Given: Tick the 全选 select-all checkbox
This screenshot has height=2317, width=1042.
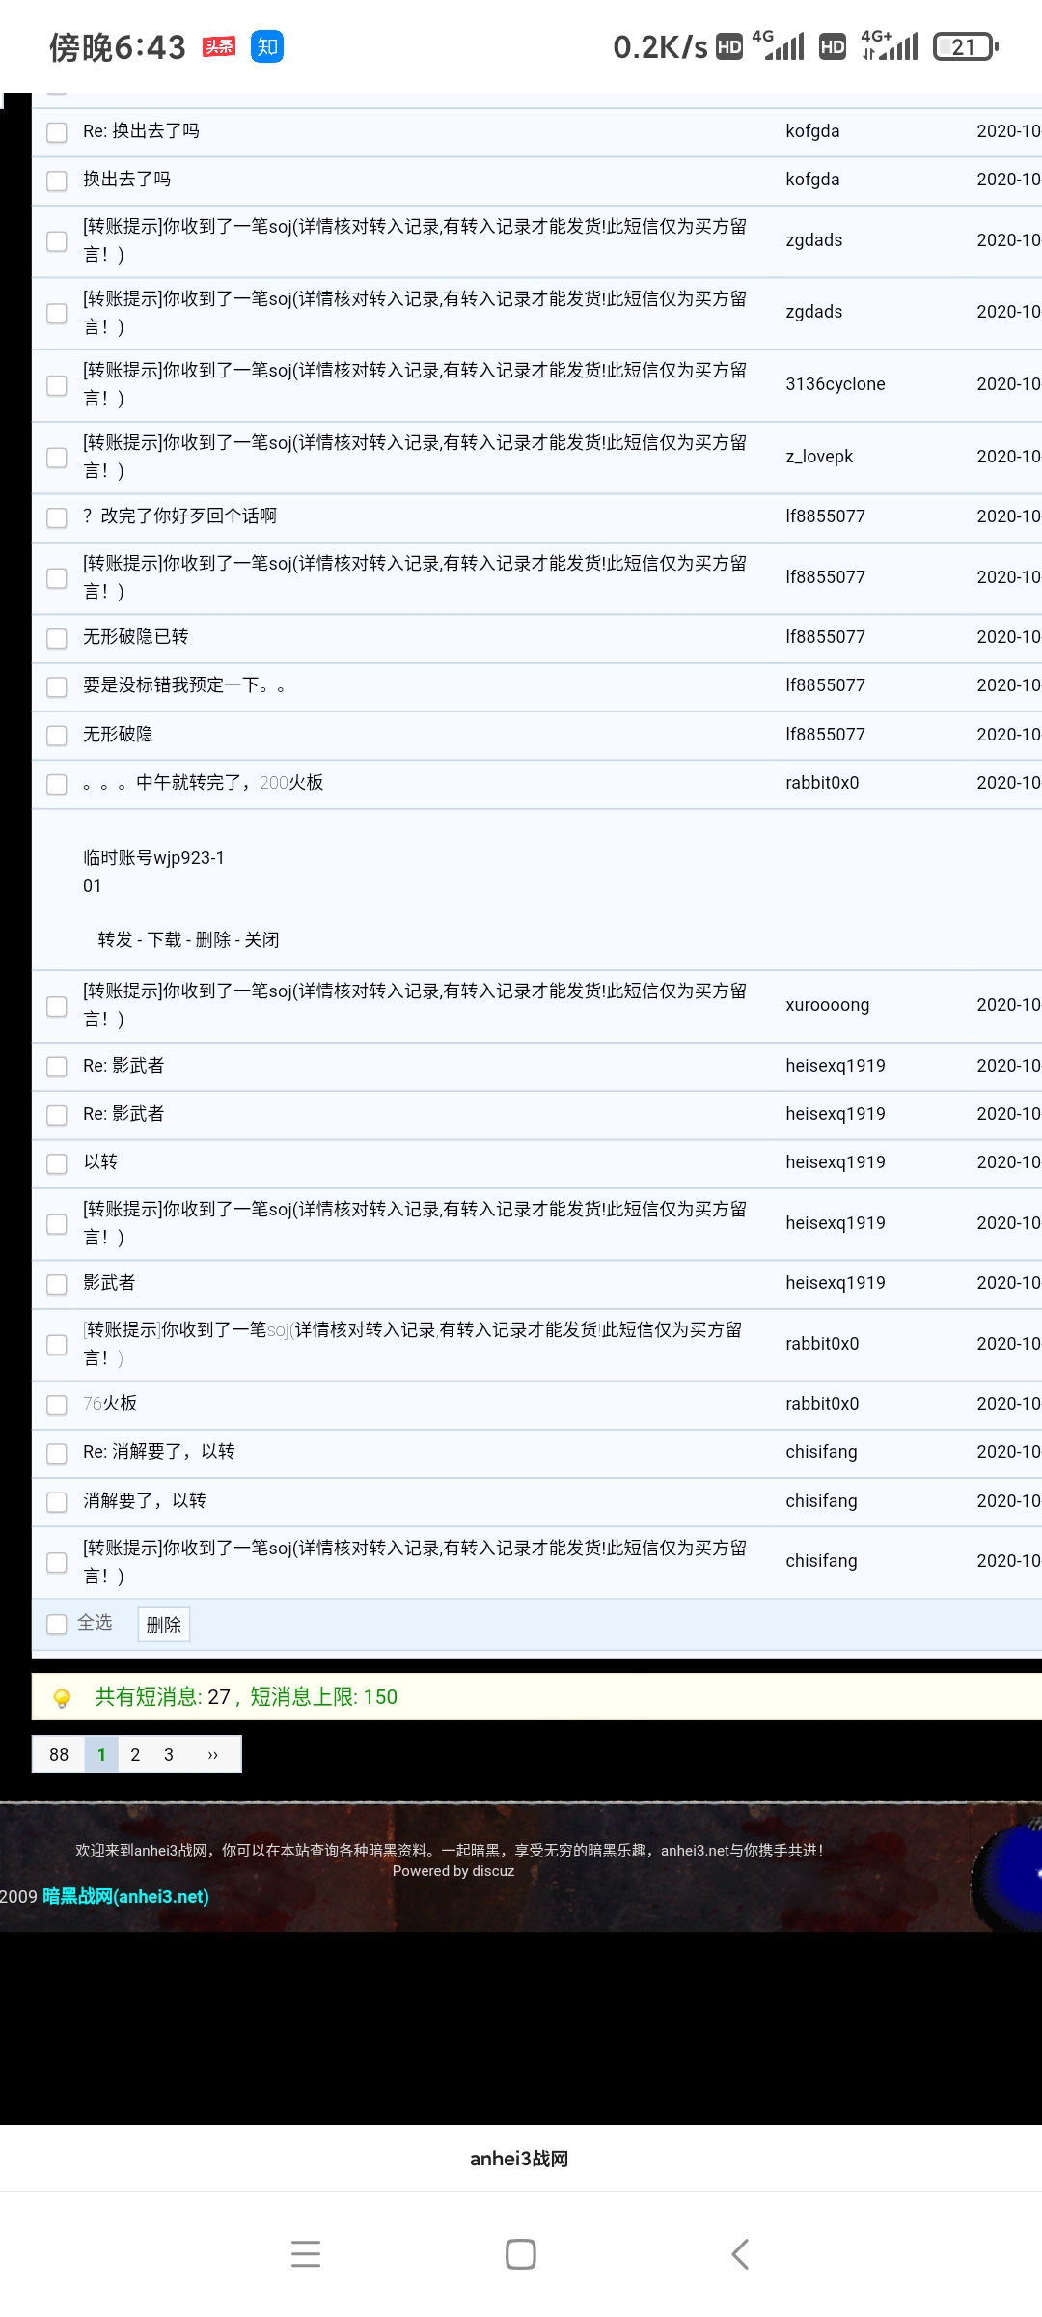Looking at the screenshot, I should (57, 1624).
